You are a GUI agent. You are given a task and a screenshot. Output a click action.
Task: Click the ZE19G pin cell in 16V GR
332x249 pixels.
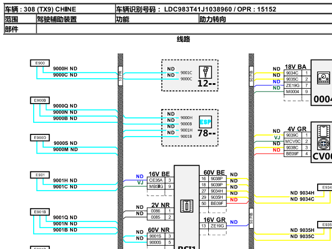(217, 226)
